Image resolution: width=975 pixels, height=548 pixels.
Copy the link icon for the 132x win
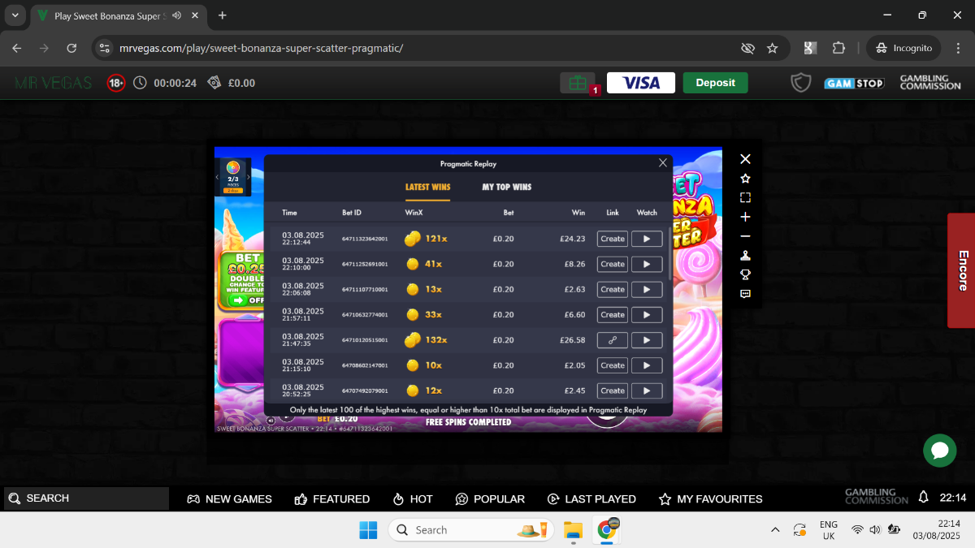coord(613,340)
